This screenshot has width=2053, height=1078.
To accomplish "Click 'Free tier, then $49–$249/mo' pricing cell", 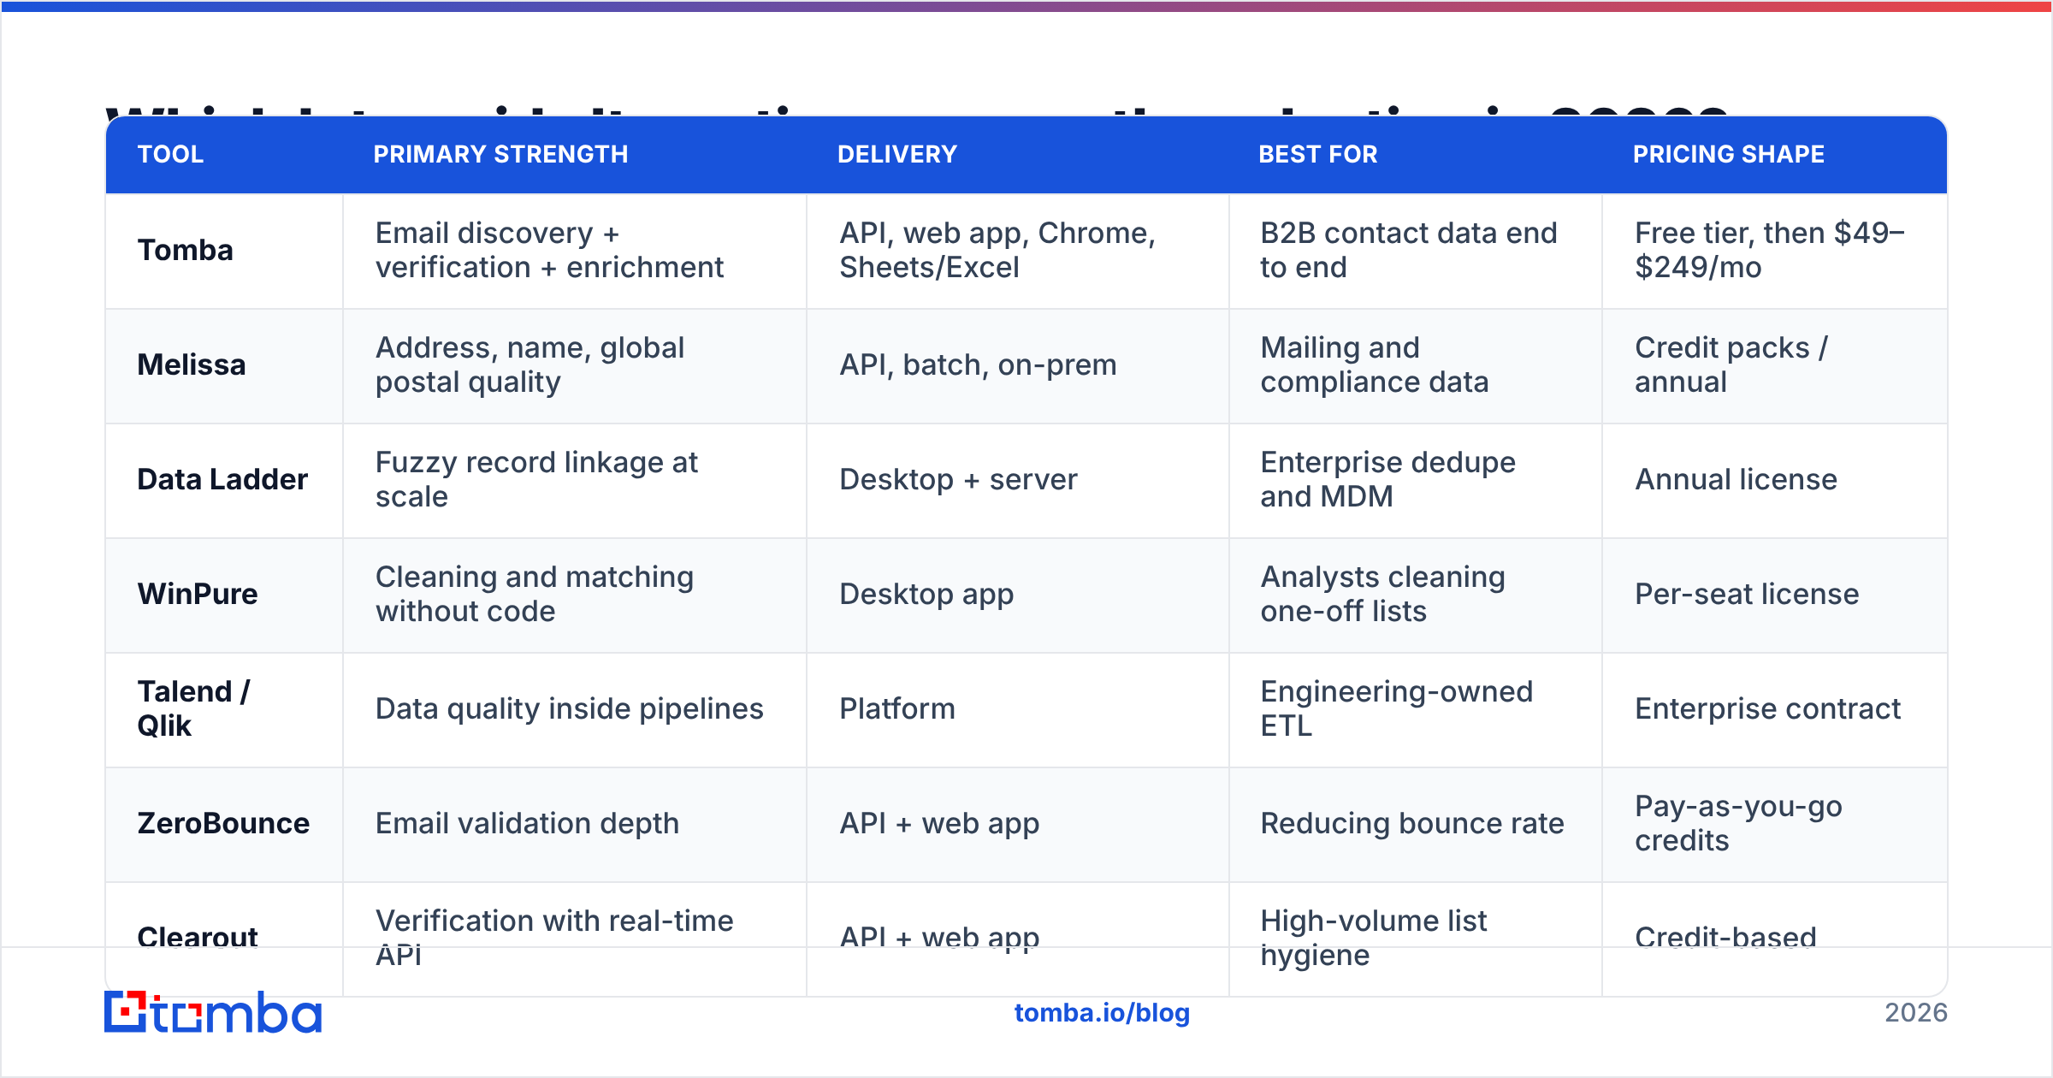I will (x=1775, y=251).
